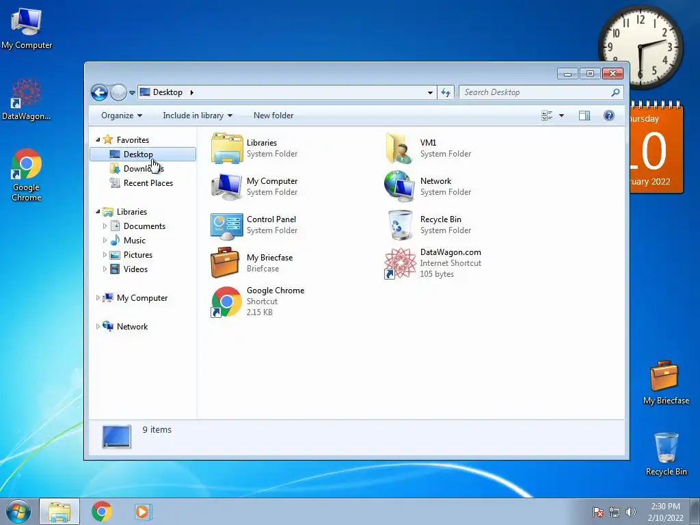Launch Chrome from the taskbar
The image size is (700, 525).
point(102,511)
